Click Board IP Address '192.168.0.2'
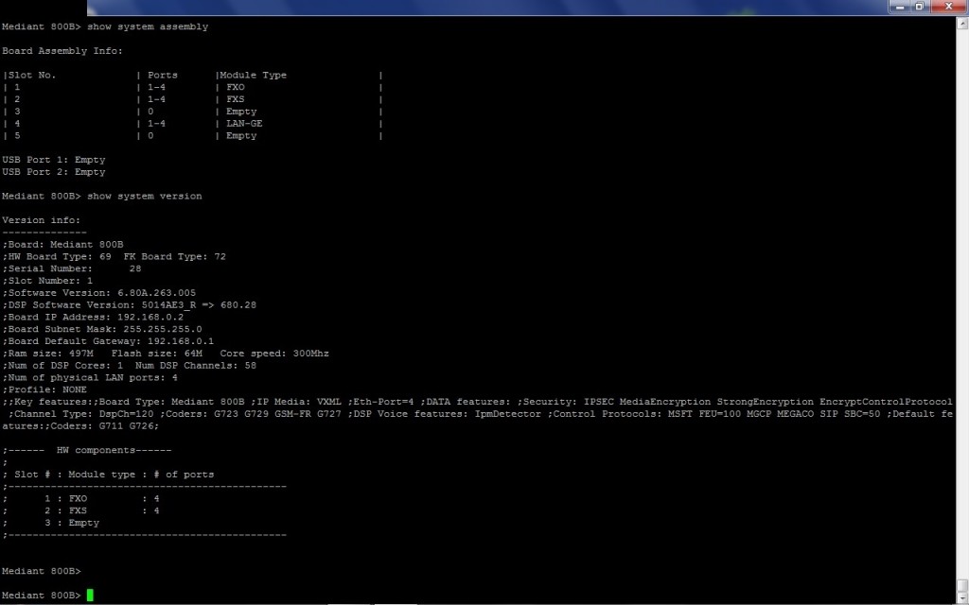 pos(150,318)
